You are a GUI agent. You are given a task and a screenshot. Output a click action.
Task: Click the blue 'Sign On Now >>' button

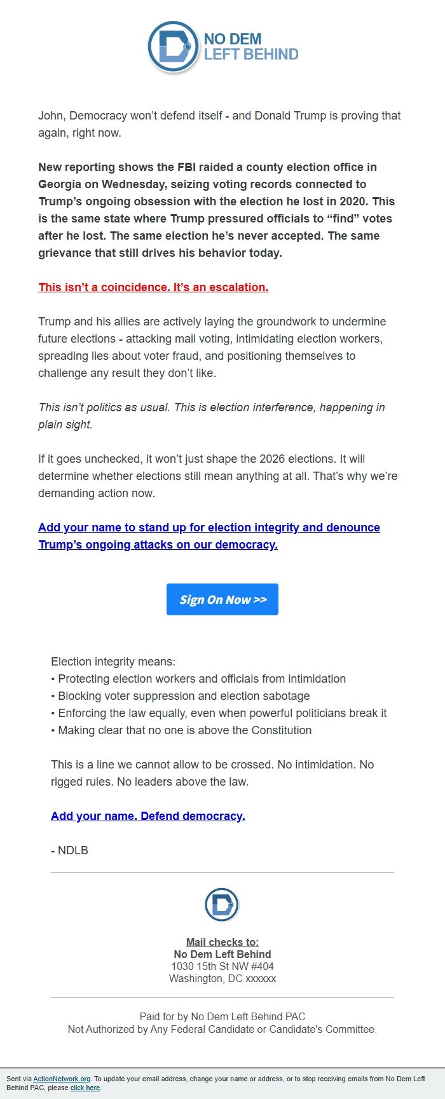(x=222, y=599)
